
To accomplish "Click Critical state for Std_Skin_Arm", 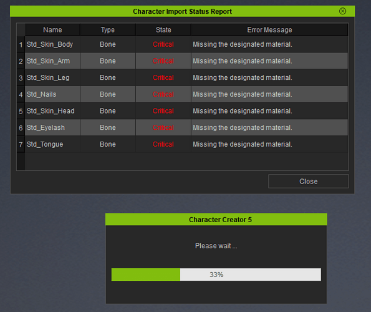I will click(163, 61).
